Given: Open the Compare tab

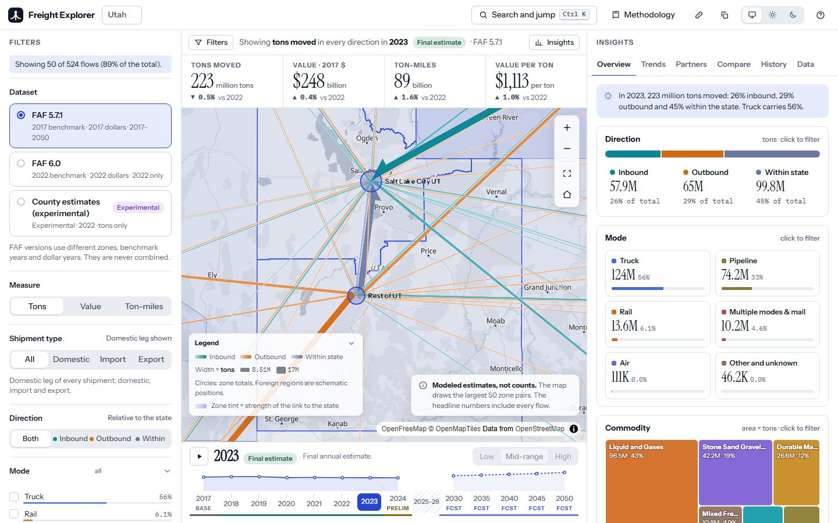Looking at the screenshot, I should (733, 65).
